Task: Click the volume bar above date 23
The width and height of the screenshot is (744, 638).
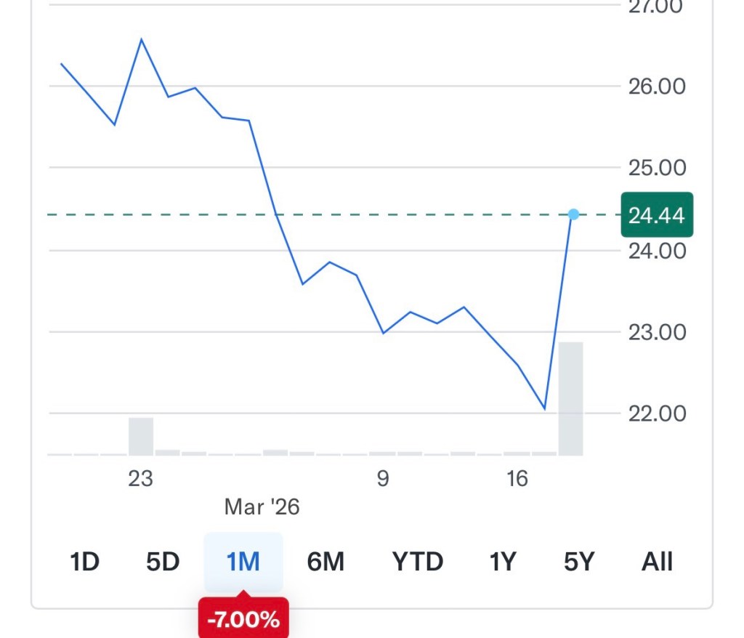Action: (141, 436)
